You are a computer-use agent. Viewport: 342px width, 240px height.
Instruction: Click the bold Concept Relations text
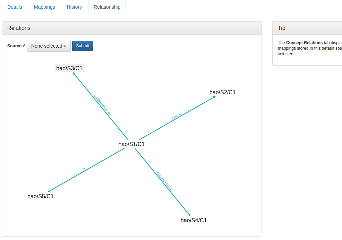coord(304,43)
